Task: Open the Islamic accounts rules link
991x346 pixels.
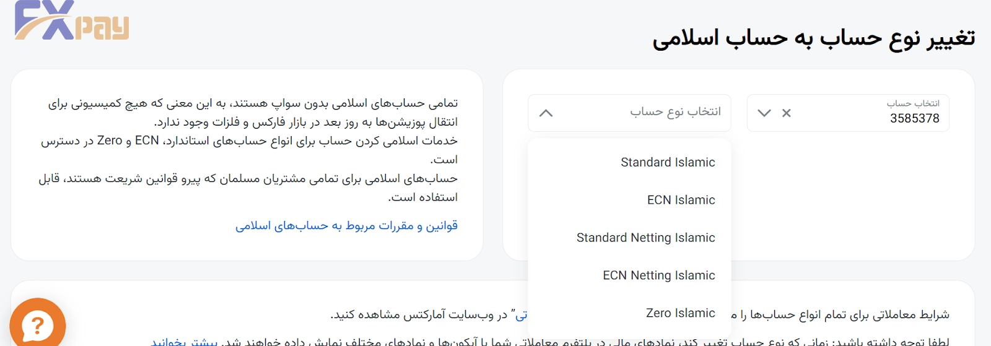Action: 346,226
